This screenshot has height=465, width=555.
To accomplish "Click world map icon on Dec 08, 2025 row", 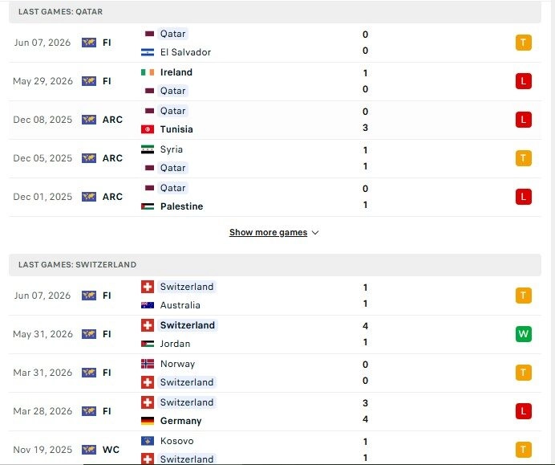I will click(89, 120).
